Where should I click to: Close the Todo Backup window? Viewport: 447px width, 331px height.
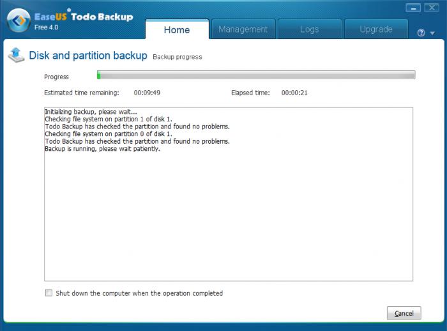point(432,8)
